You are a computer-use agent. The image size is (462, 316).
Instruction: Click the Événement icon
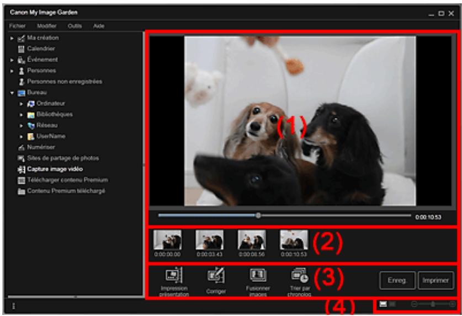coord(21,60)
